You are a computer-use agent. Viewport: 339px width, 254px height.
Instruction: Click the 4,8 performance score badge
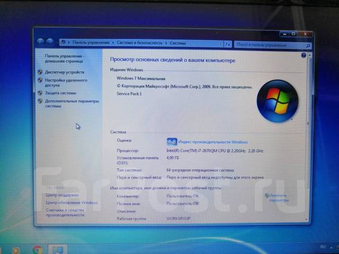(x=172, y=142)
